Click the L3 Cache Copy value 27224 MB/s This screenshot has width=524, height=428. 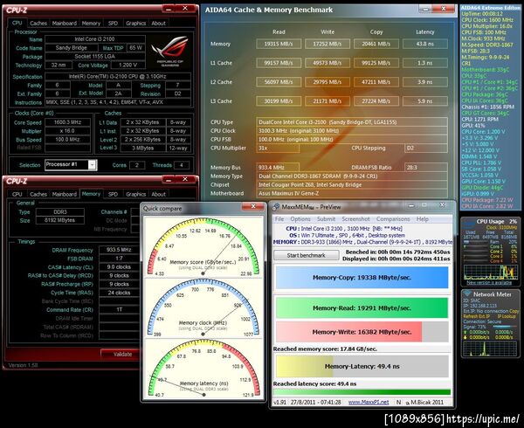(x=376, y=101)
